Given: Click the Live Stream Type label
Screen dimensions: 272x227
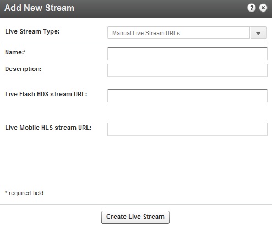Looking at the screenshot, I should (32, 31).
